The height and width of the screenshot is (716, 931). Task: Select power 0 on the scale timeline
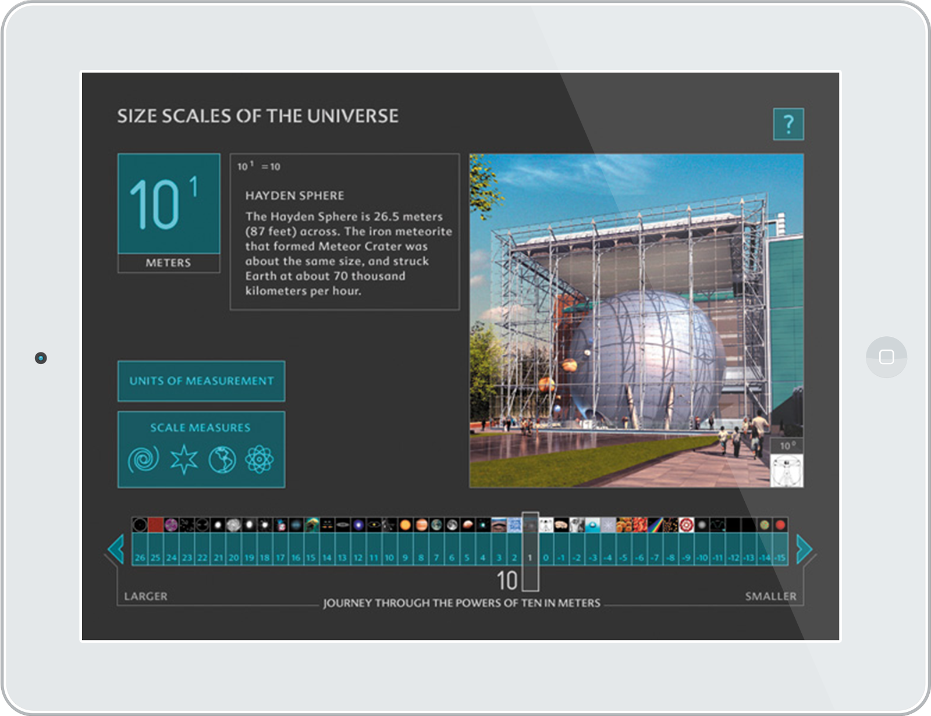click(x=545, y=557)
